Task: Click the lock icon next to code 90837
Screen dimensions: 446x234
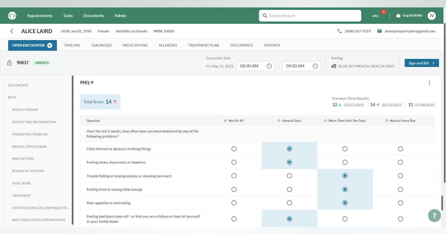Action: [x=9, y=62]
